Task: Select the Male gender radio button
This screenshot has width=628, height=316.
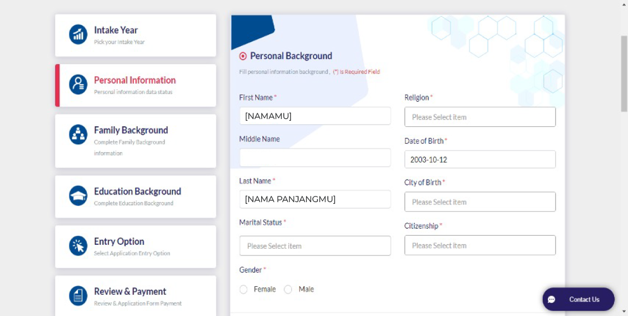Action: 288,290
